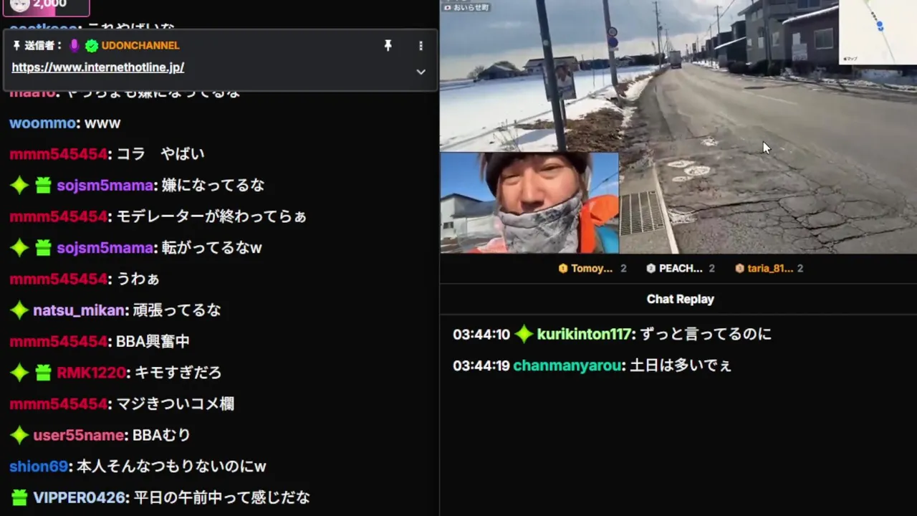Viewport: 917px width, 516px height.
Task: Click silver badge icon beside PEACH...
Action: (x=650, y=269)
